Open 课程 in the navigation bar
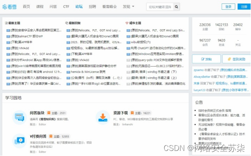This screenshot has width=251, height=156. (39, 7)
